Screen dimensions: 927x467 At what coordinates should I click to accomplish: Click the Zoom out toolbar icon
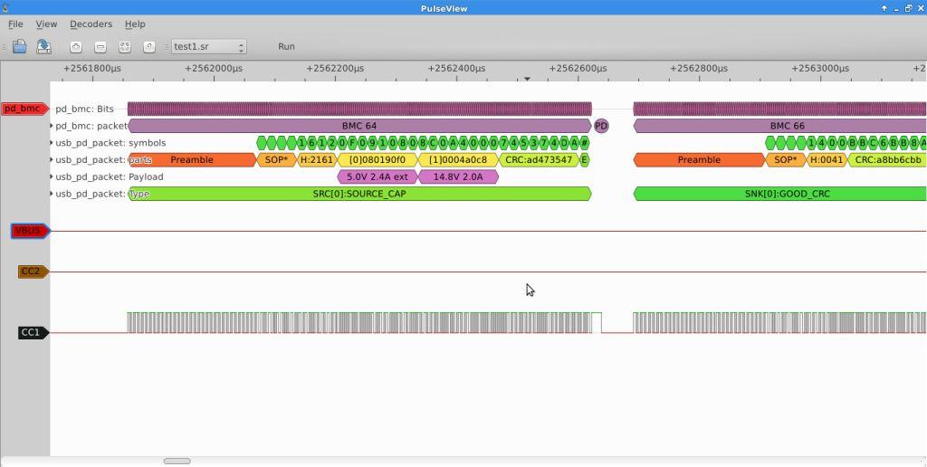click(x=100, y=46)
